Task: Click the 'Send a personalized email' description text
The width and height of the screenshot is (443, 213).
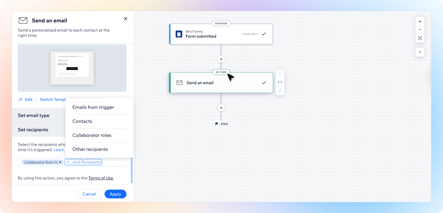Action: (x=64, y=33)
